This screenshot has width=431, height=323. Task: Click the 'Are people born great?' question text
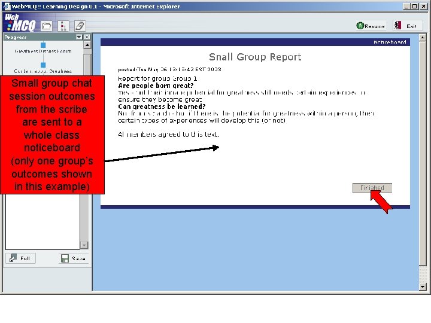coord(156,86)
